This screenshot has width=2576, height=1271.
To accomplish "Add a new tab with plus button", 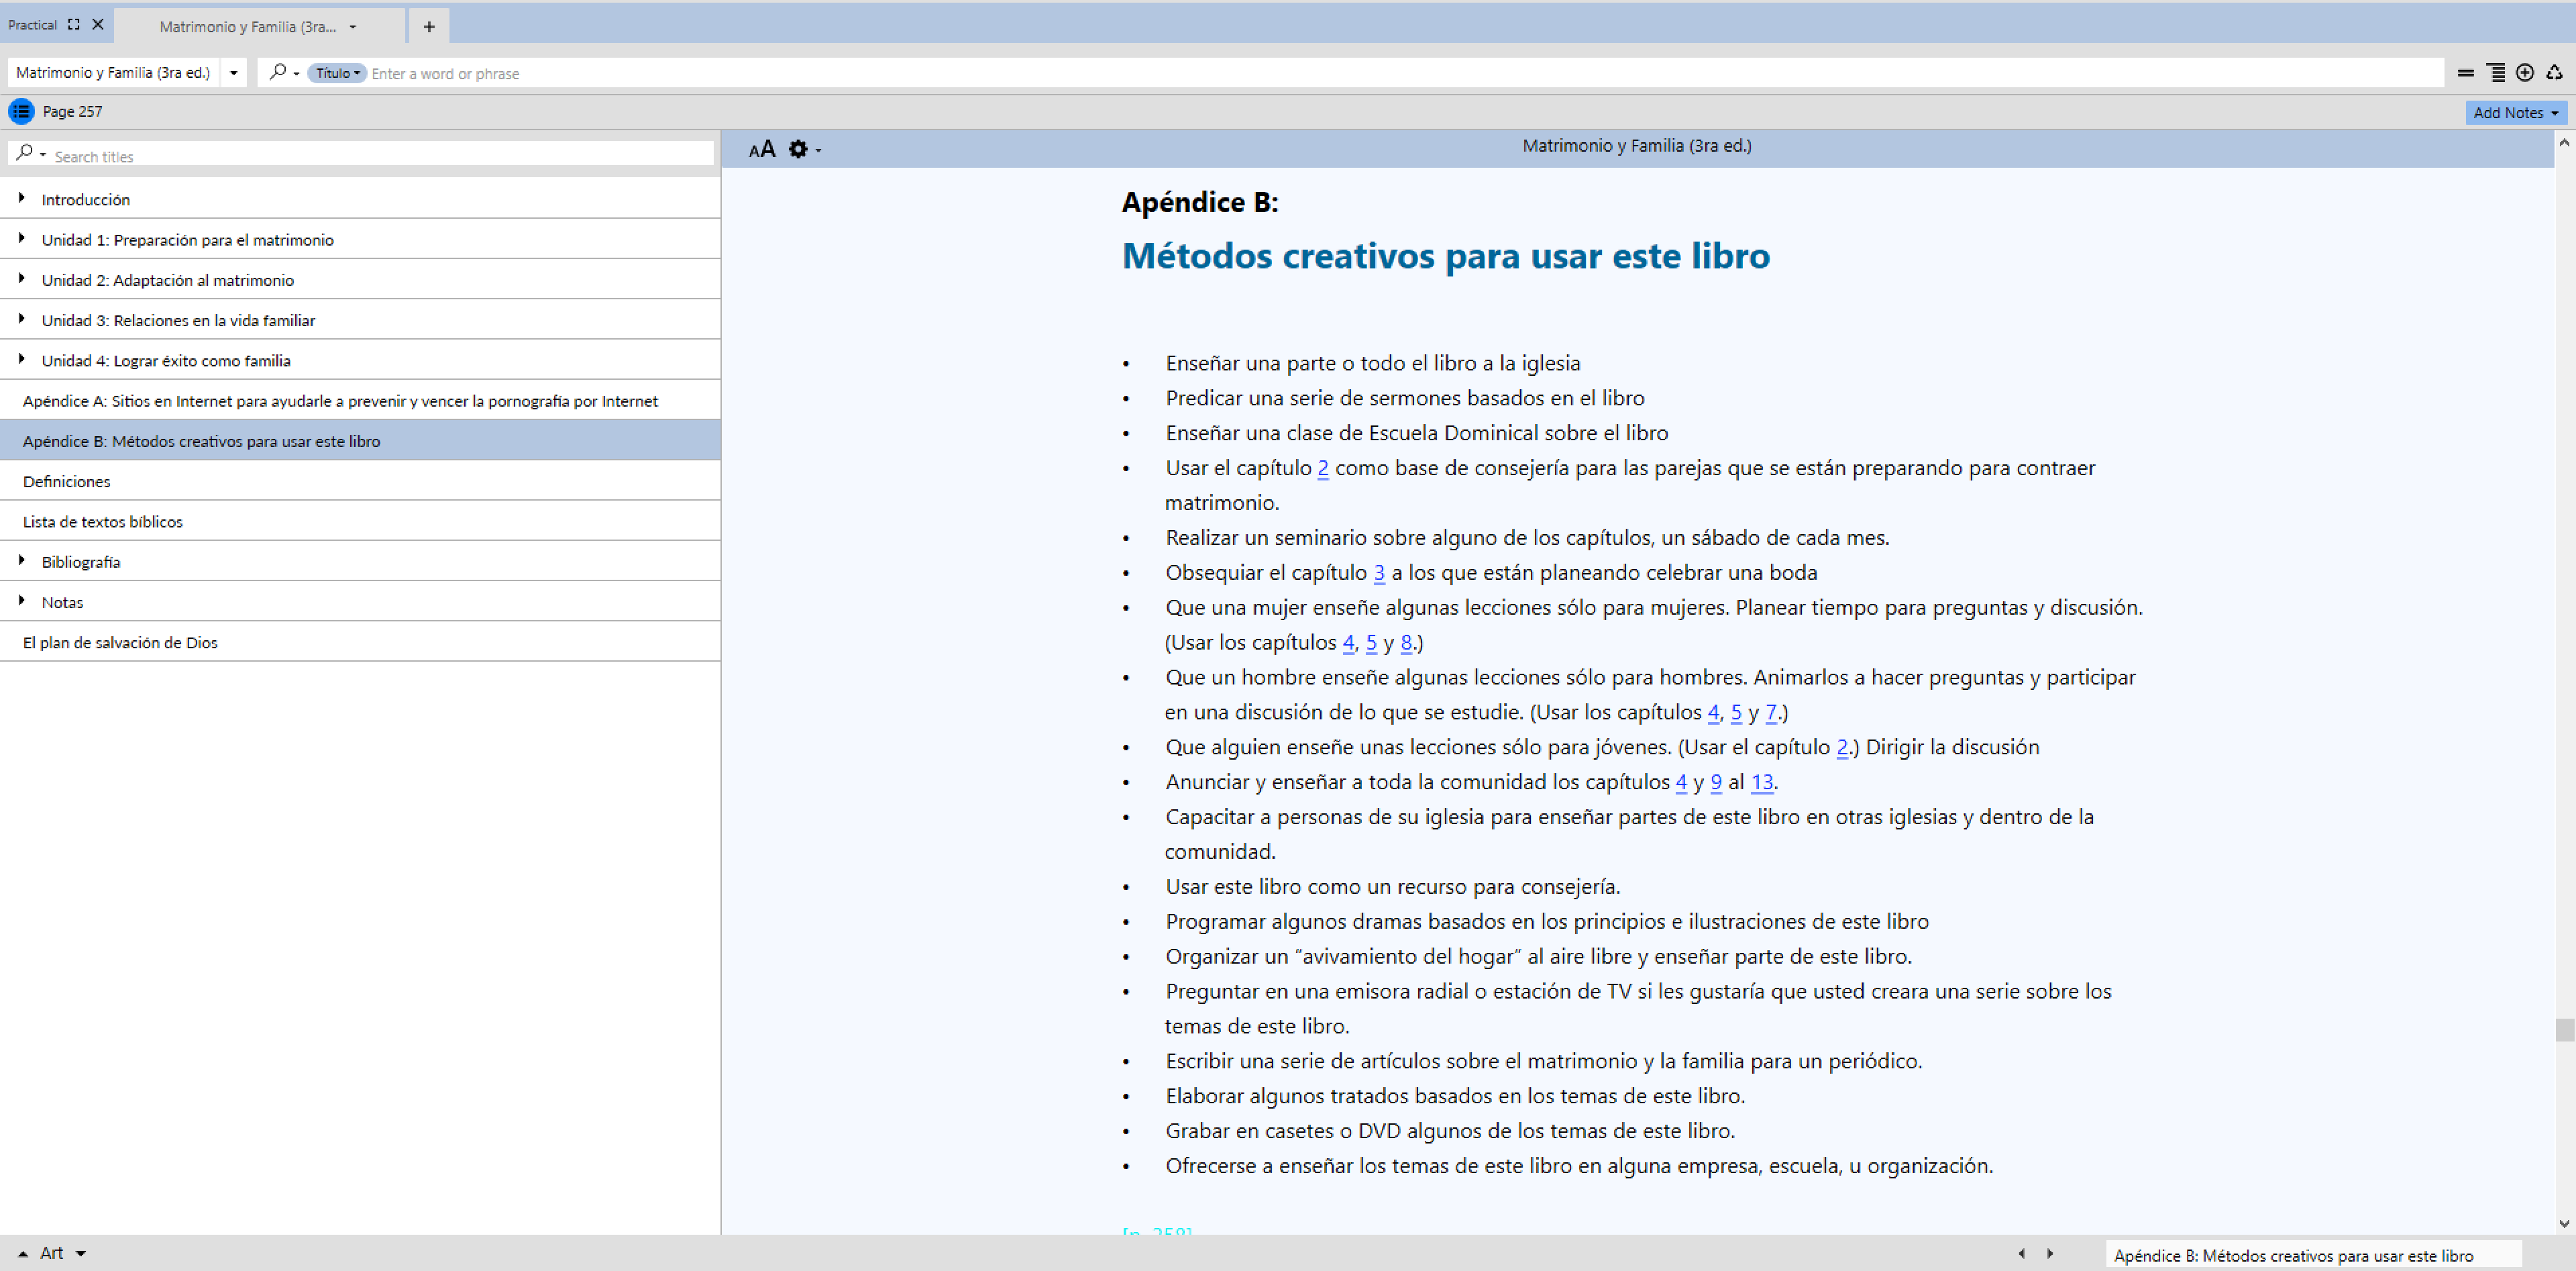I will point(429,27).
